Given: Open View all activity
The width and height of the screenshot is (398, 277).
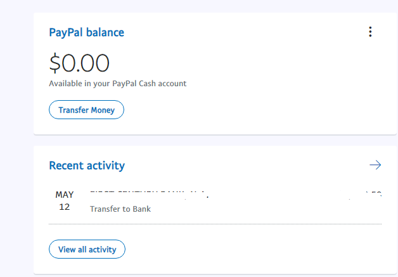Looking at the screenshot, I should coord(87,250).
